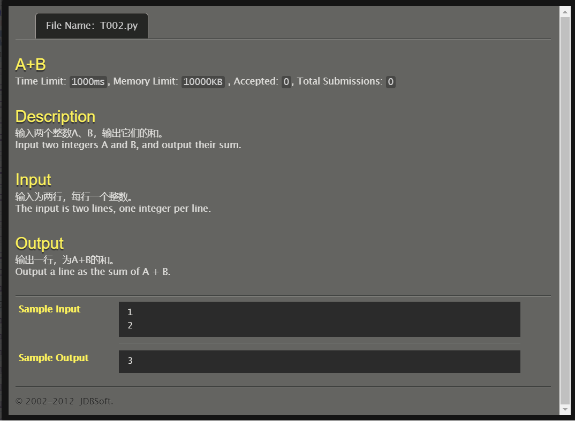Click the scrollbar down arrow
Viewport: 575px width, 421px height.
point(565,410)
